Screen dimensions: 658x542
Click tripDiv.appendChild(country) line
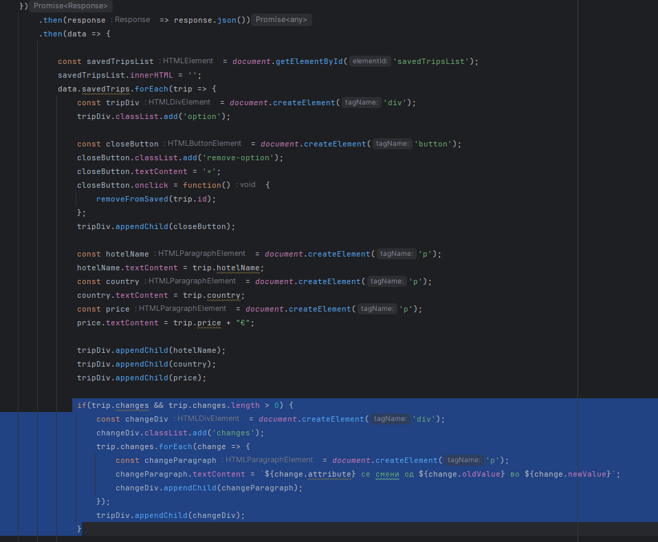[x=146, y=364]
